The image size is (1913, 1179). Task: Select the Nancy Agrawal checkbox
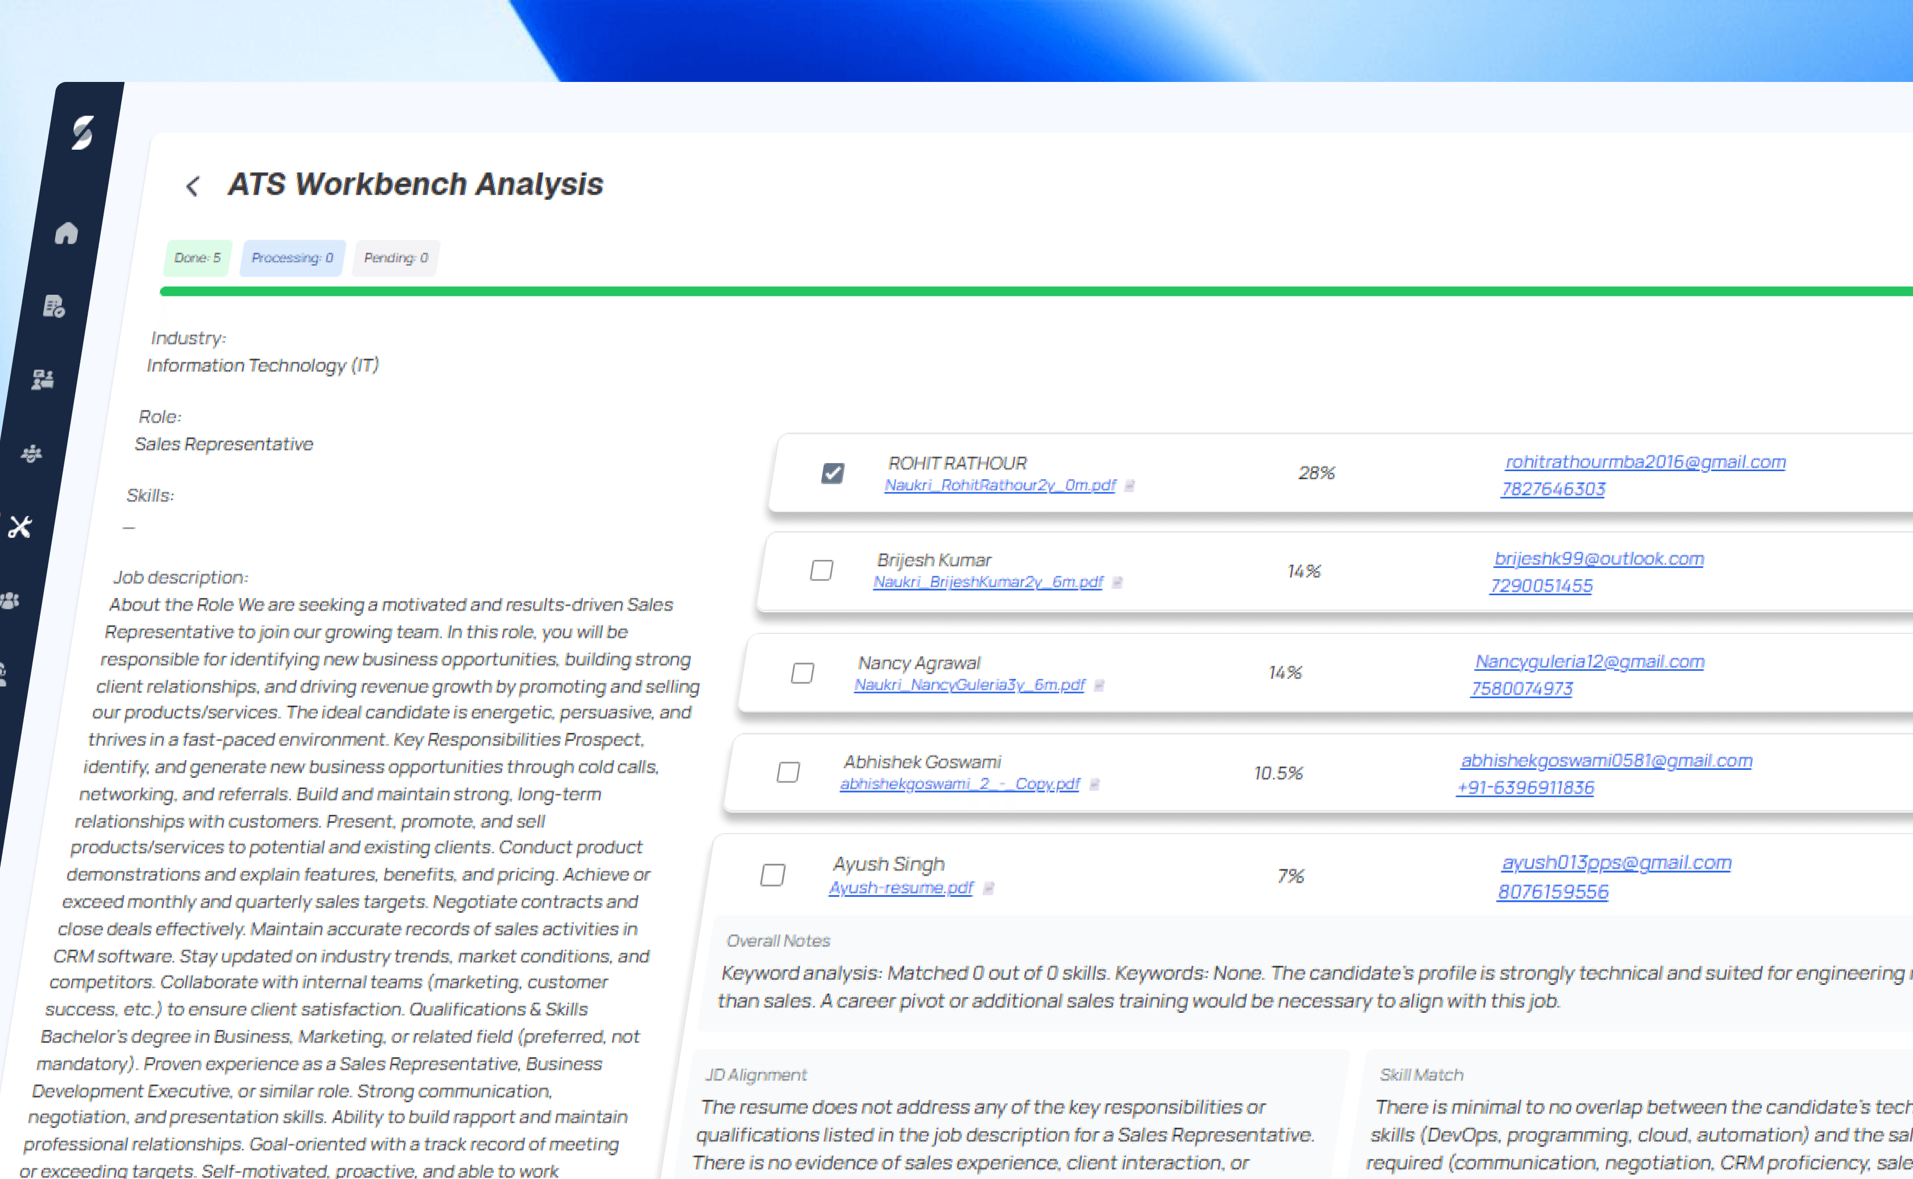click(802, 673)
